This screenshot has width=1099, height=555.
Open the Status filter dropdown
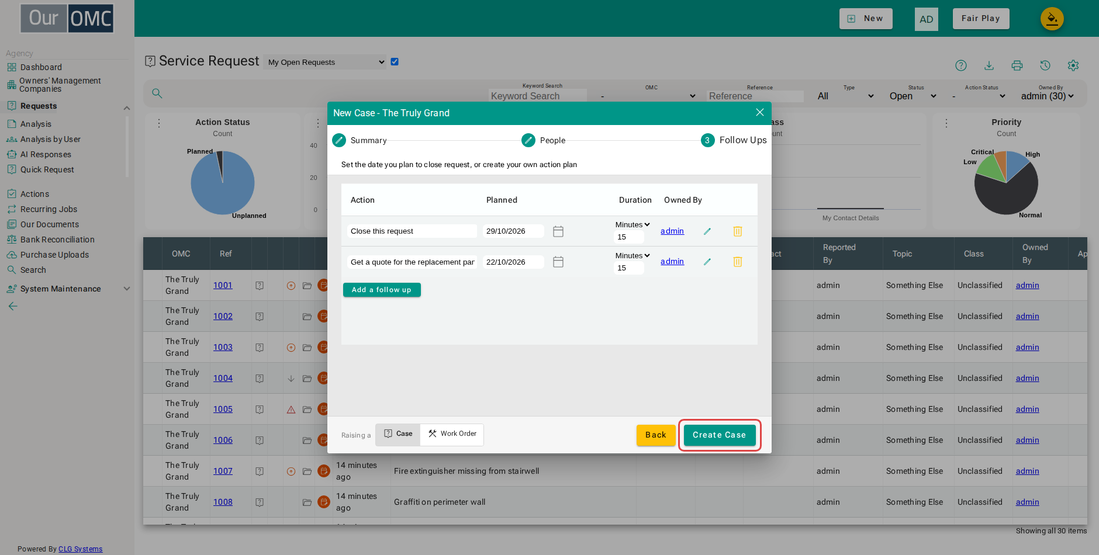(913, 96)
